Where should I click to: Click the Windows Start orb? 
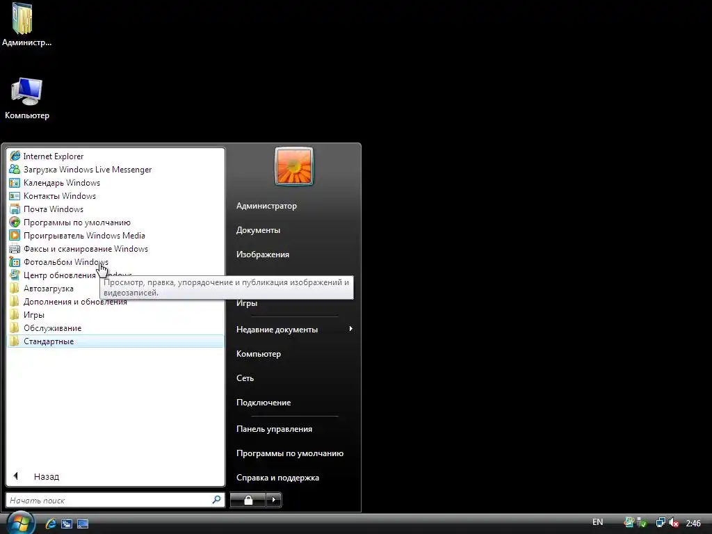[x=20, y=523]
